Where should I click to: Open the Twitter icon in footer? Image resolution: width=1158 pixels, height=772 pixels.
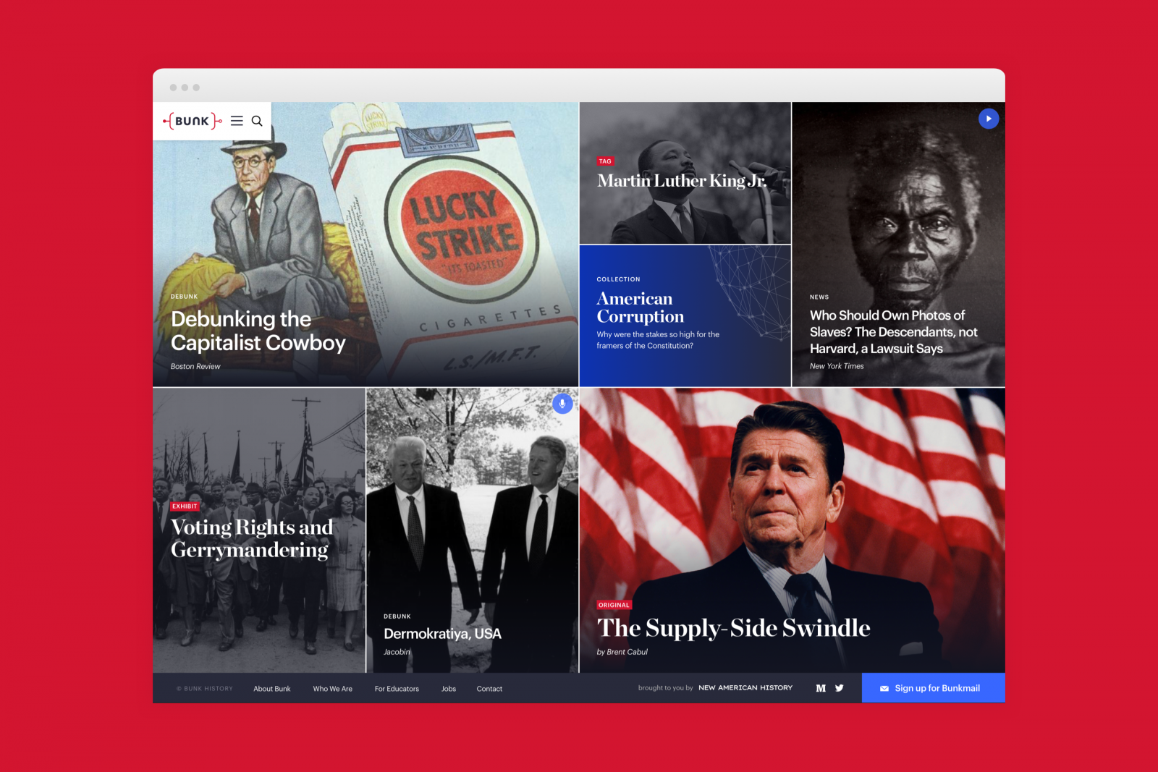(840, 688)
